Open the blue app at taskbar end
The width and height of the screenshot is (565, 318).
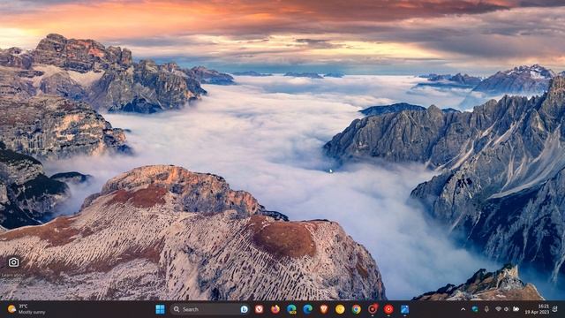click(x=404, y=309)
